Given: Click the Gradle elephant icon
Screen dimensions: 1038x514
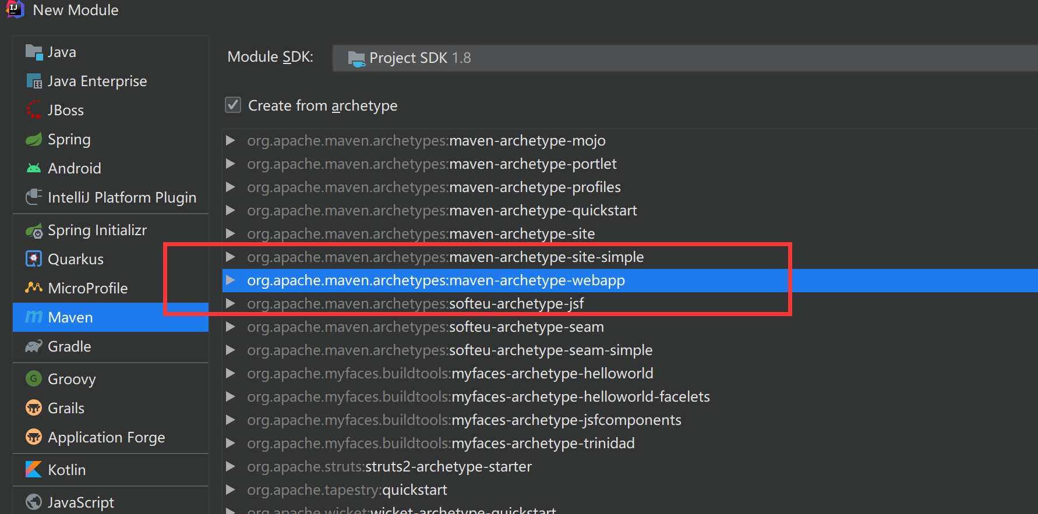Looking at the screenshot, I should tap(34, 346).
